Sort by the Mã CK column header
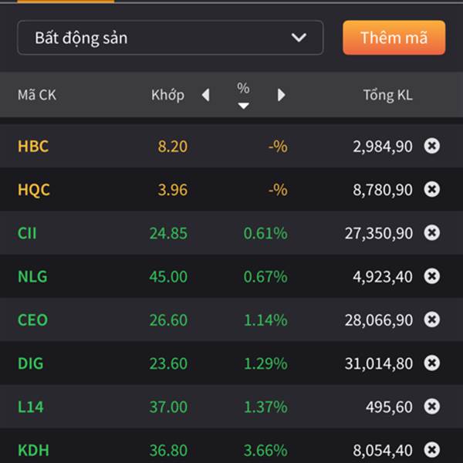 pos(37,95)
